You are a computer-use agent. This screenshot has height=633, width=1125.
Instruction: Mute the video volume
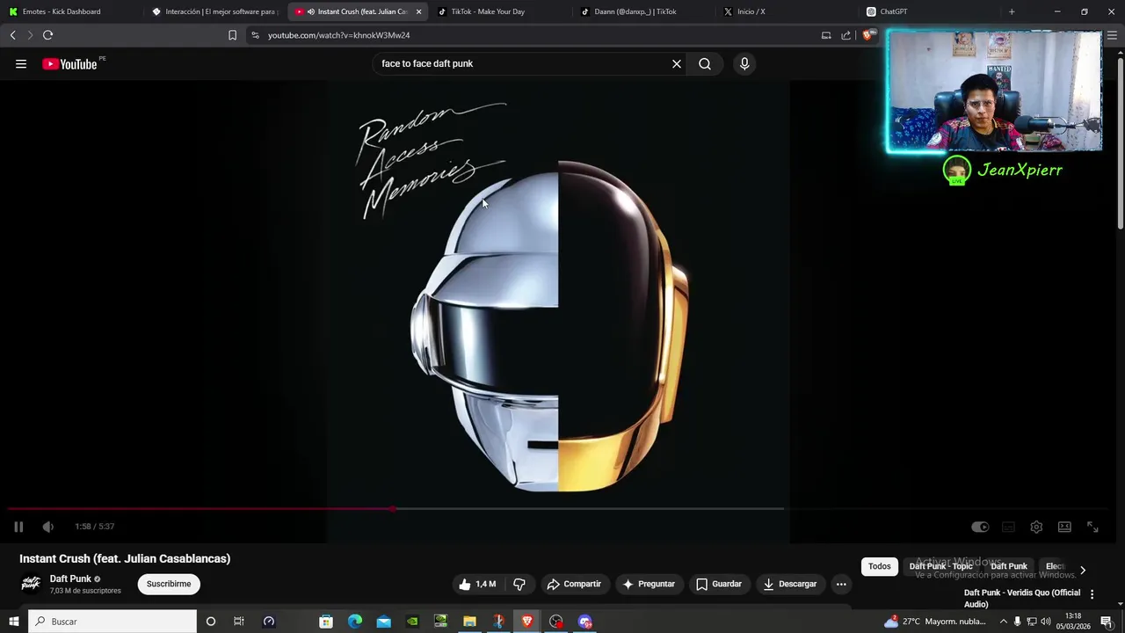(47, 527)
